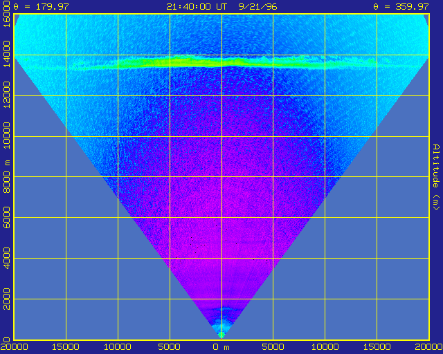443x354 pixels.
Task: Click the 8000 m altitude tick label
Action: 6,177
